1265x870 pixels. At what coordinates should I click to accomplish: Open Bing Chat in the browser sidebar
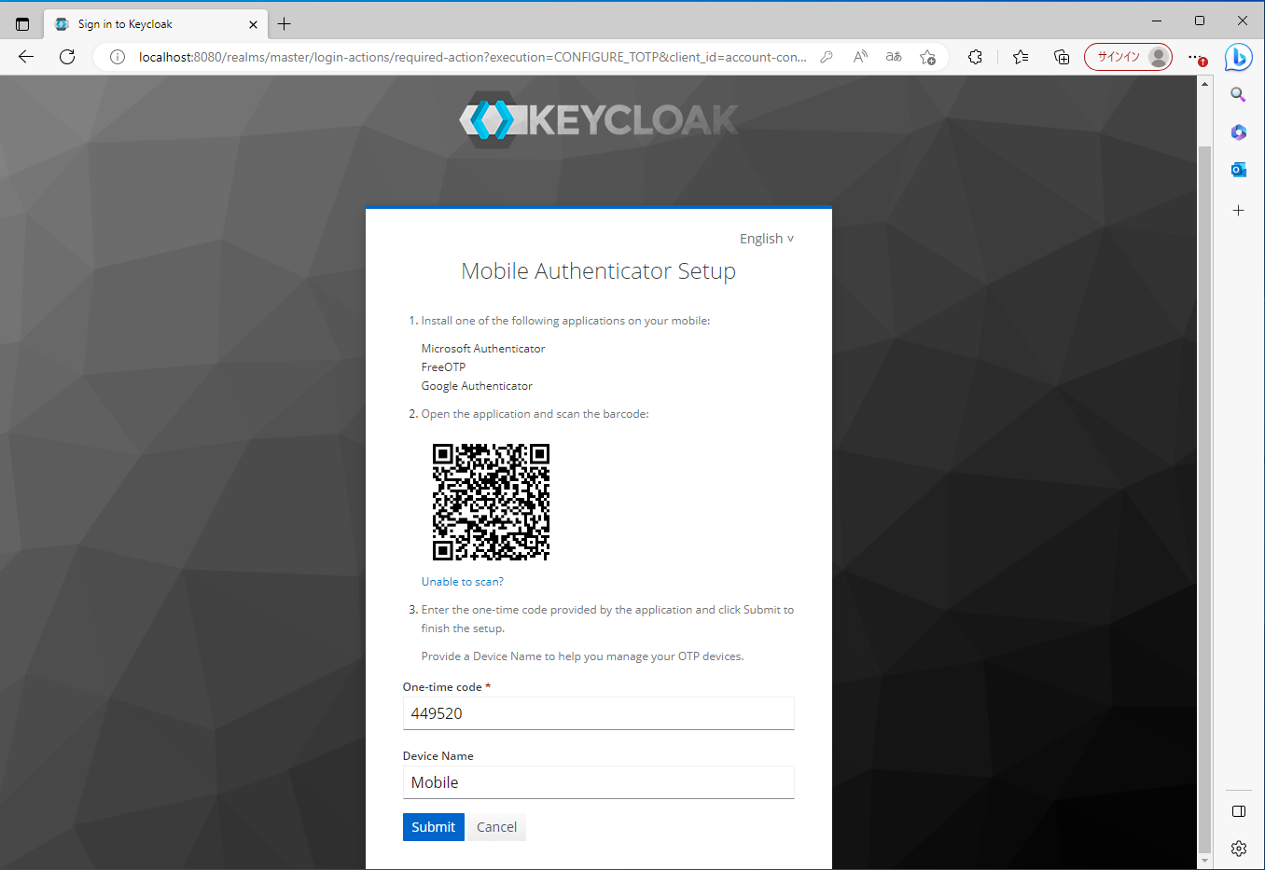tap(1238, 57)
